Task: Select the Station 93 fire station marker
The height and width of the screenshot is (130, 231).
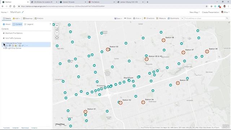Action: point(108,49)
